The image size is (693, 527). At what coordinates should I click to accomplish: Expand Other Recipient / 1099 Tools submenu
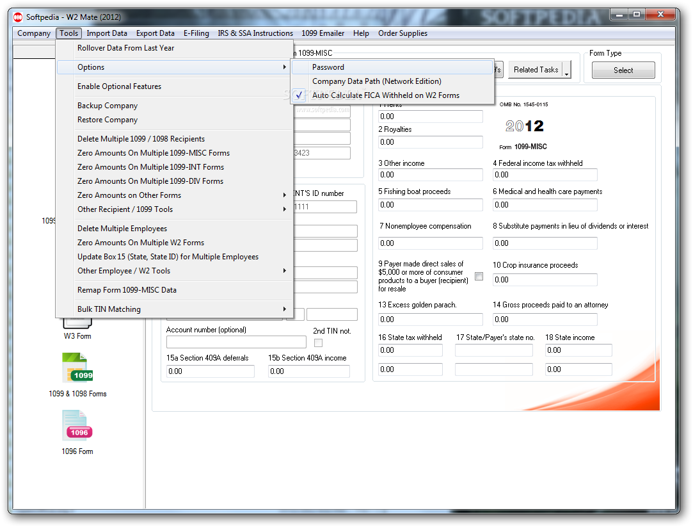[x=285, y=209]
